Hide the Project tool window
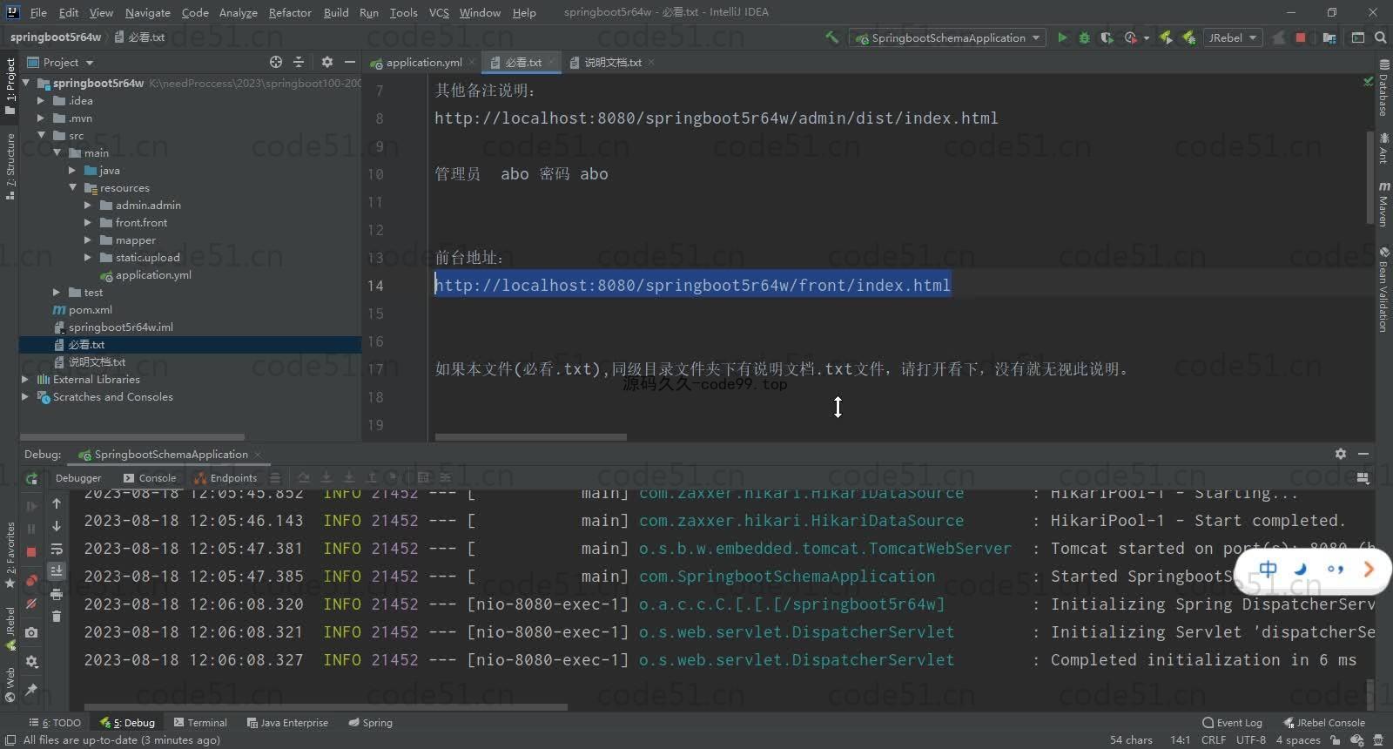The width and height of the screenshot is (1393, 749). pyautogui.click(x=350, y=62)
